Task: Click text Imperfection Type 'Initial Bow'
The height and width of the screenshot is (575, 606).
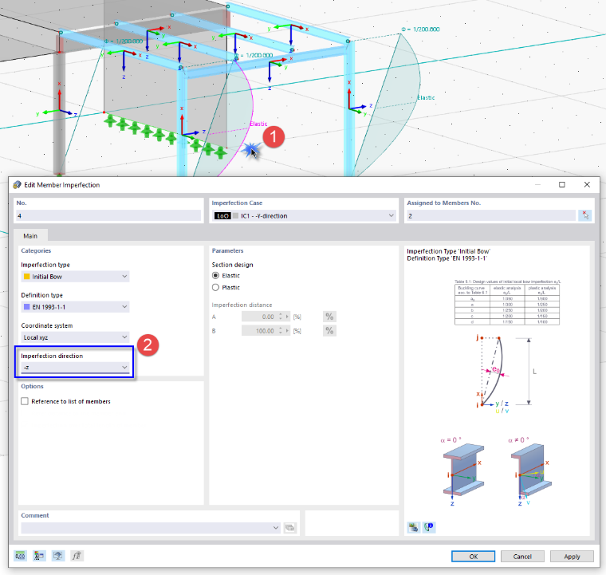Action: point(448,251)
